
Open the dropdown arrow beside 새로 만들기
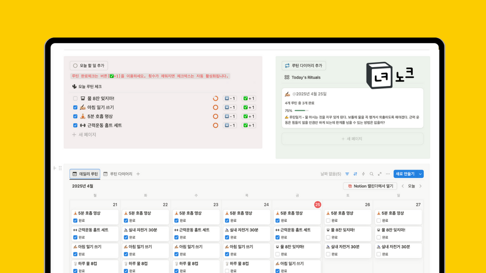click(x=420, y=174)
